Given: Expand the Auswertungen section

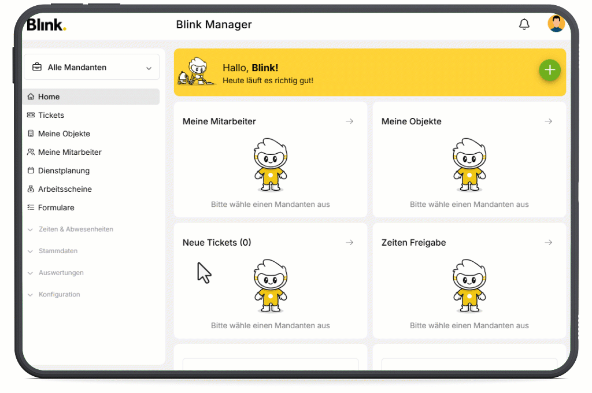Looking at the screenshot, I should (55, 273).
